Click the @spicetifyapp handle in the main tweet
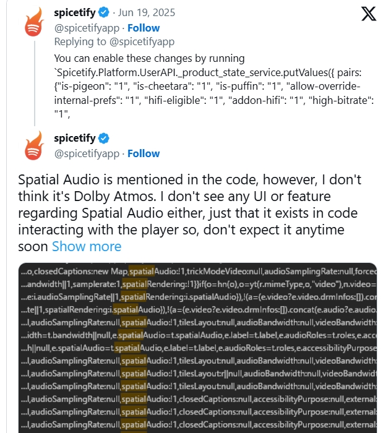The width and height of the screenshot is (383, 433). click(x=87, y=153)
